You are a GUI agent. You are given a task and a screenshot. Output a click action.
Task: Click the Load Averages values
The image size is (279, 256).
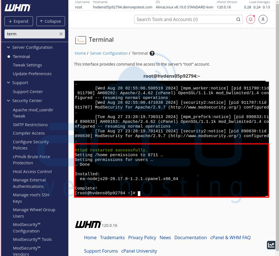pos(257,7)
